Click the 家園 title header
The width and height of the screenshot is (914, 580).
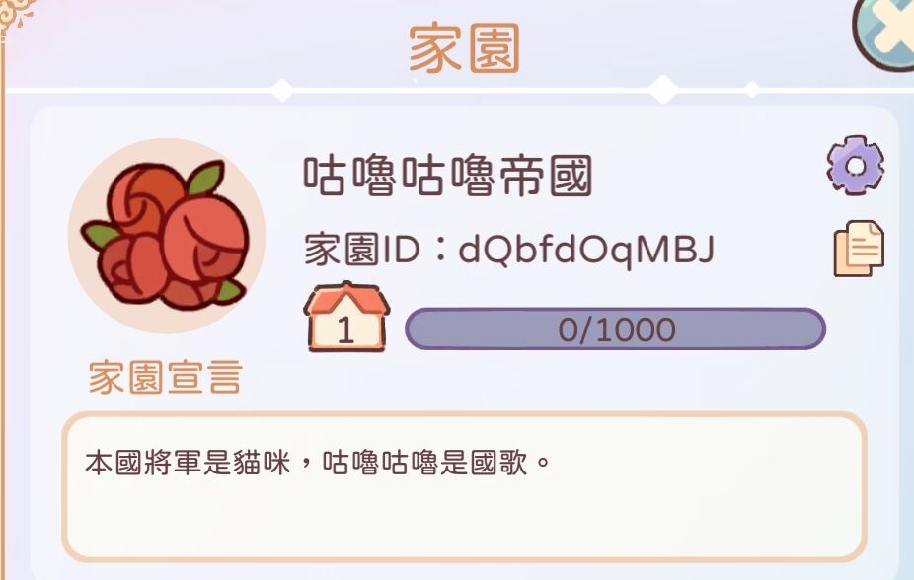point(464,47)
